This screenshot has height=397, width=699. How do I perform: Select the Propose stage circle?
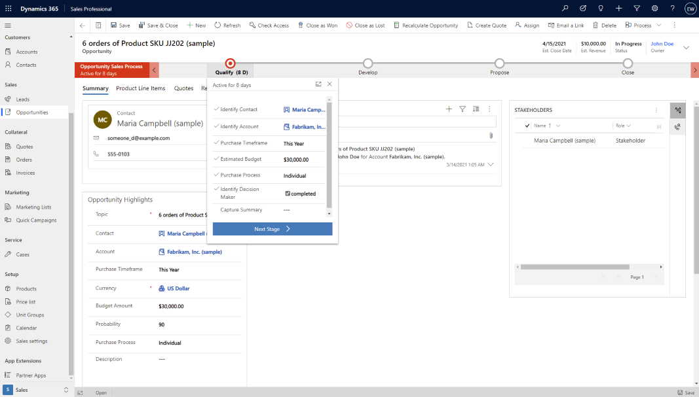tap(499, 63)
